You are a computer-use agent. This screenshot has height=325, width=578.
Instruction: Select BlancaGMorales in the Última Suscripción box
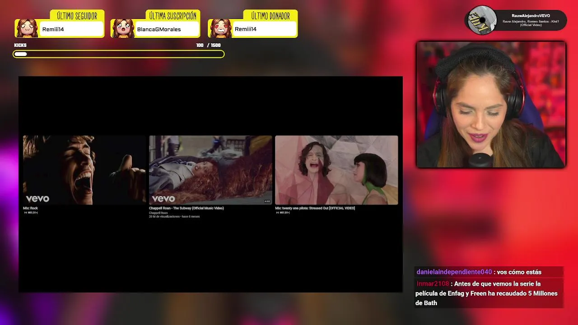158,29
